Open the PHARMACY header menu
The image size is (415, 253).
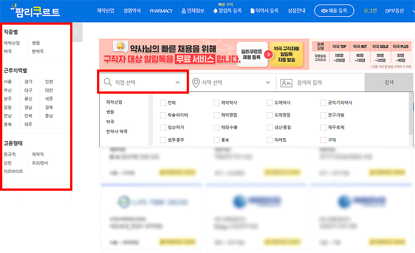click(161, 11)
